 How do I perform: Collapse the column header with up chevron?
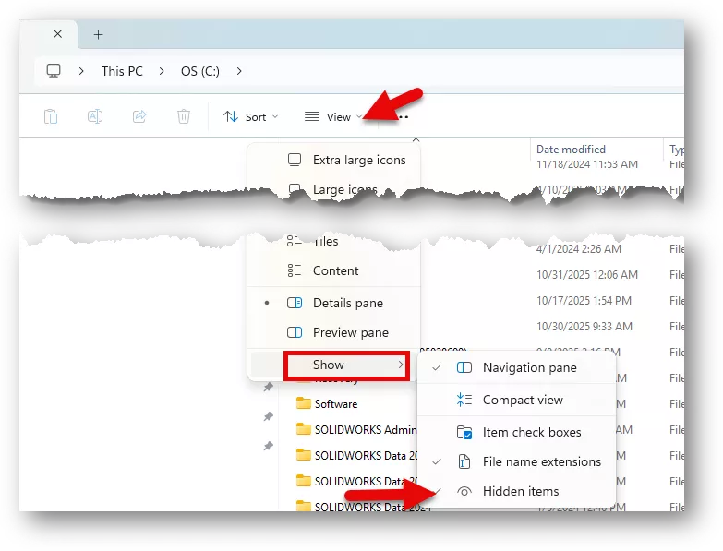pos(416,139)
